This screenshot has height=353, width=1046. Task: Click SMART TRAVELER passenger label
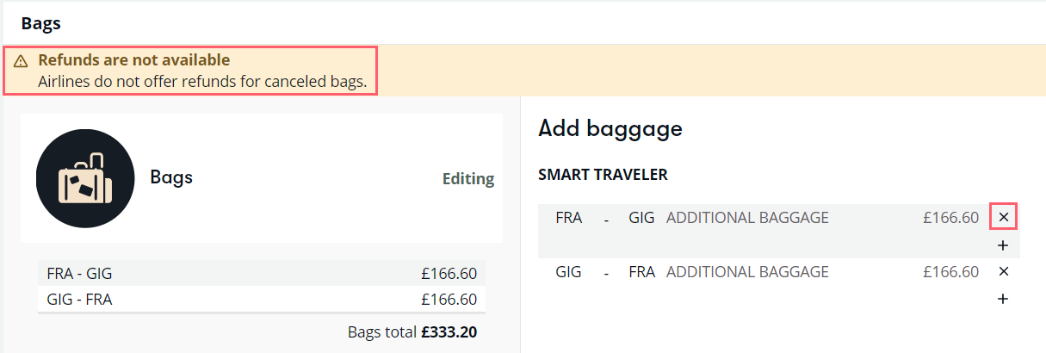pos(603,175)
